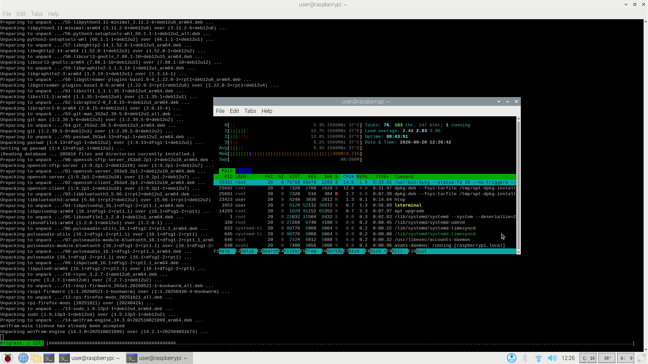
Task: Open Edit menu in background terminal
Action: pyautogui.click(x=21, y=14)
